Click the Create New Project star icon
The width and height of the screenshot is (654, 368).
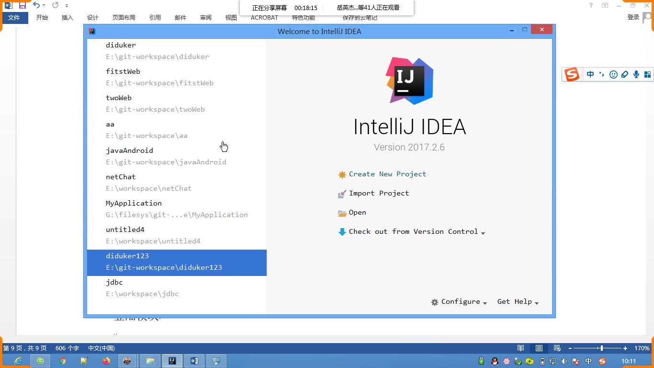tap(342, 174)
